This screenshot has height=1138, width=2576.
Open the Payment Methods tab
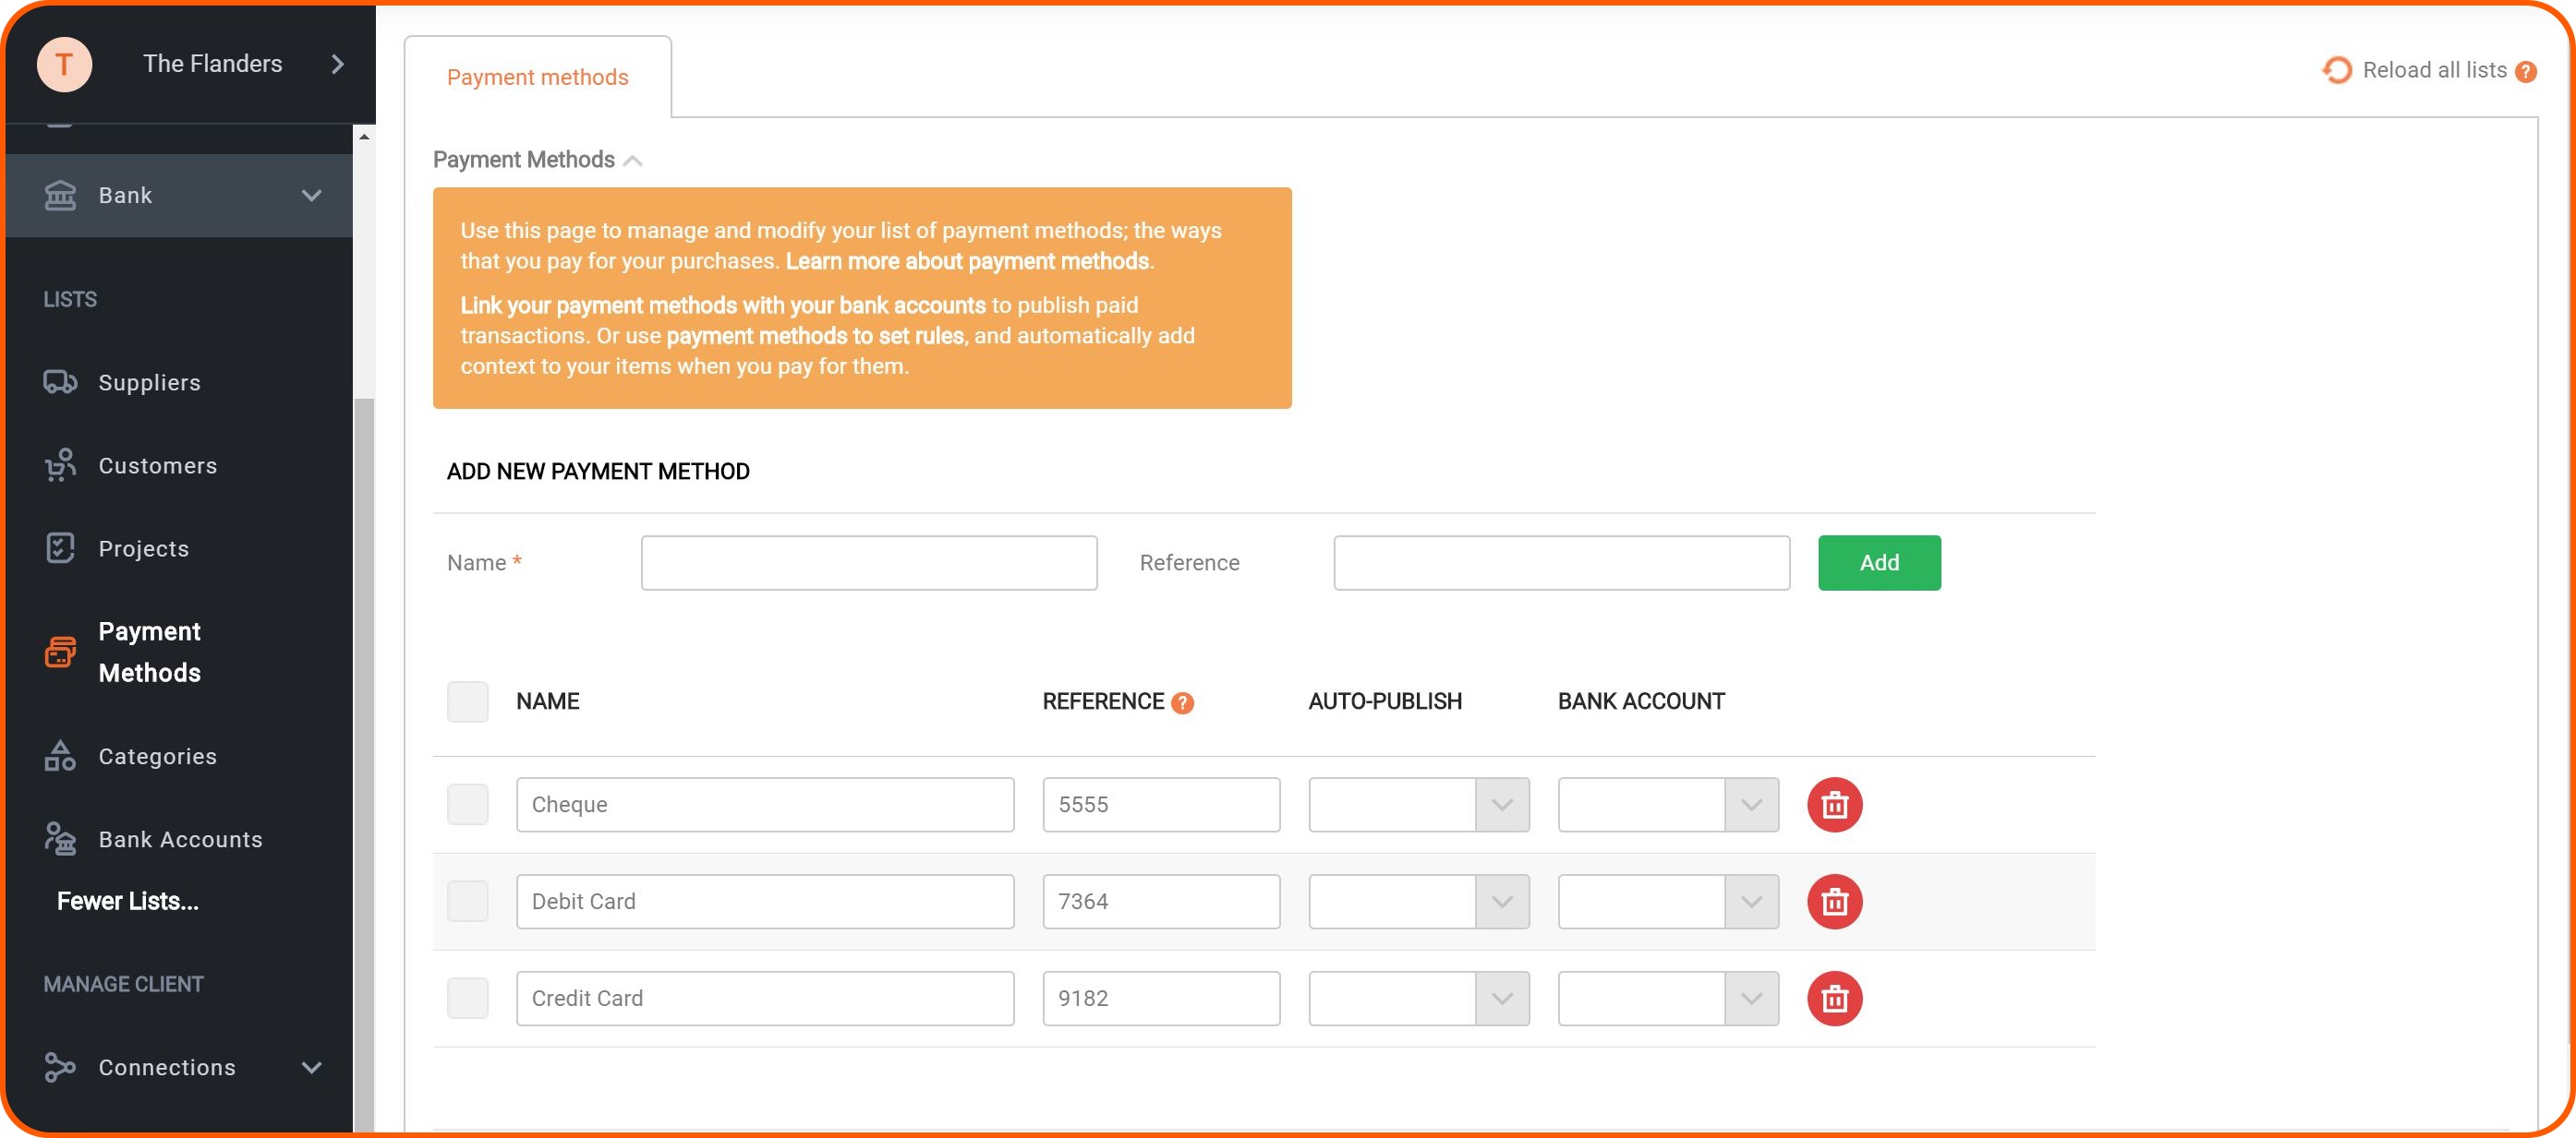pos(538,76)
